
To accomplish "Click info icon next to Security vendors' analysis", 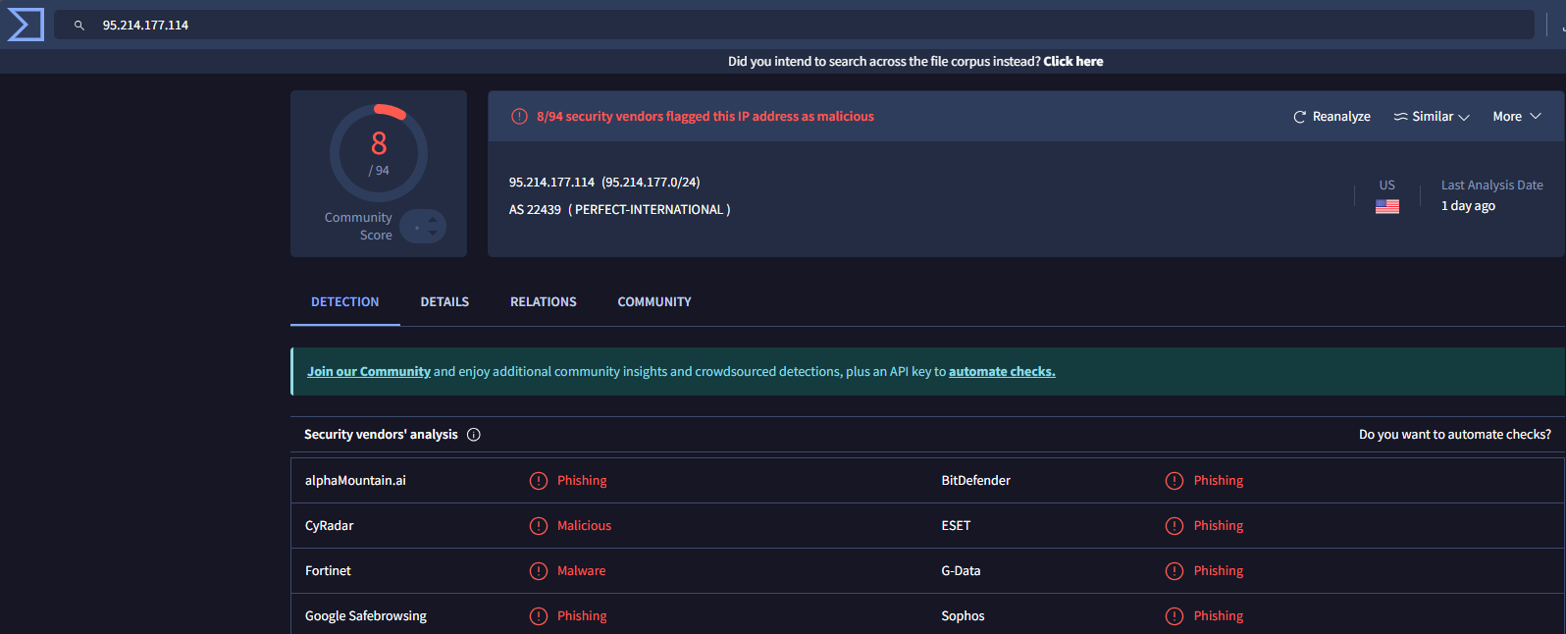I will (x=474, y=435).
